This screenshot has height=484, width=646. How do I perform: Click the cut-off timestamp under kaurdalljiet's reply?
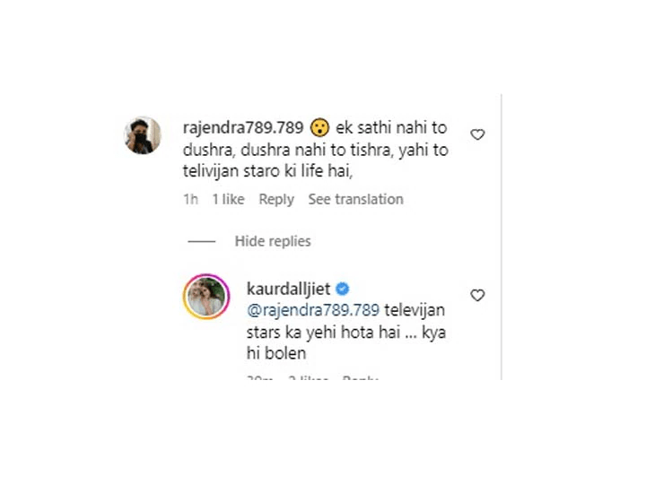pos(259,377)
